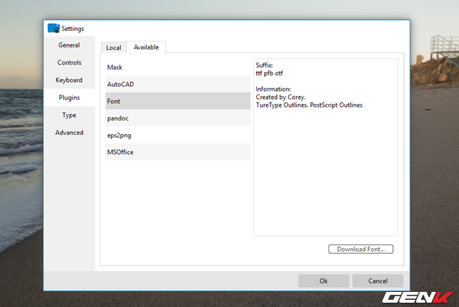Dismiss the dialog with Cancel
Viewport: 459px width, 307px height.
click(x=377, y=281)
